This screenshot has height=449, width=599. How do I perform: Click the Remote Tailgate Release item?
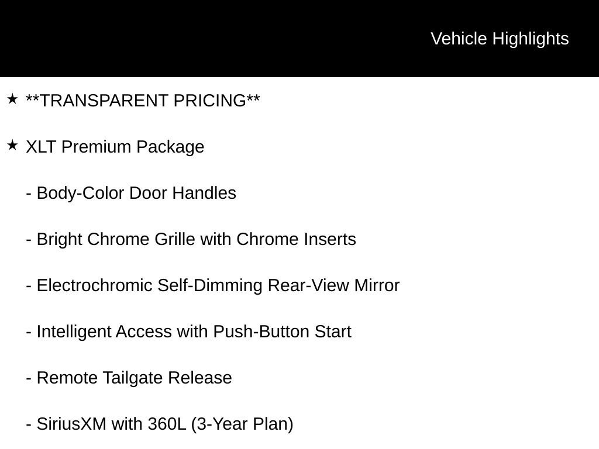[129, 378]
